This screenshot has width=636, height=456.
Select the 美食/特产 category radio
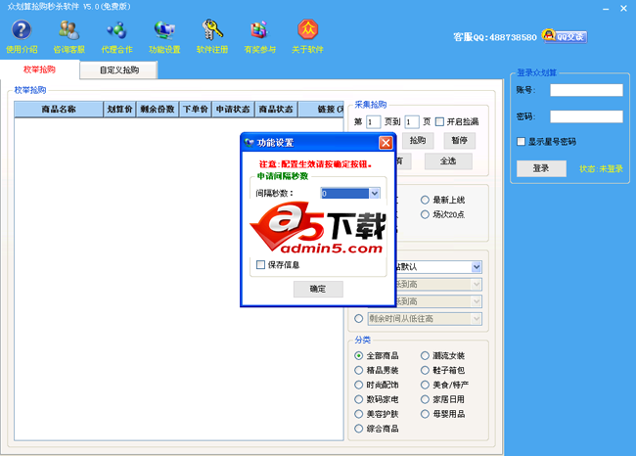[x=425, y=385]
